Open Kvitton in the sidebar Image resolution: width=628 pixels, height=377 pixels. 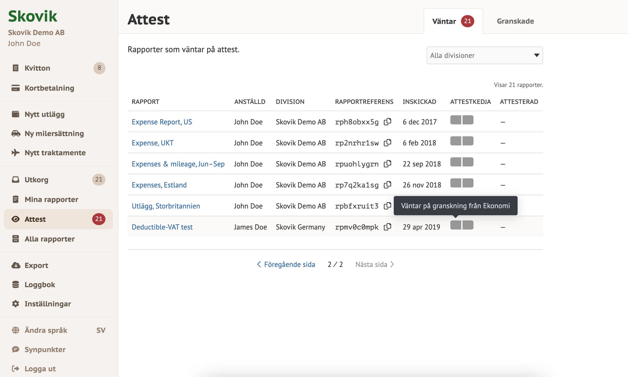pyautogui.click(x=58, y=68)
